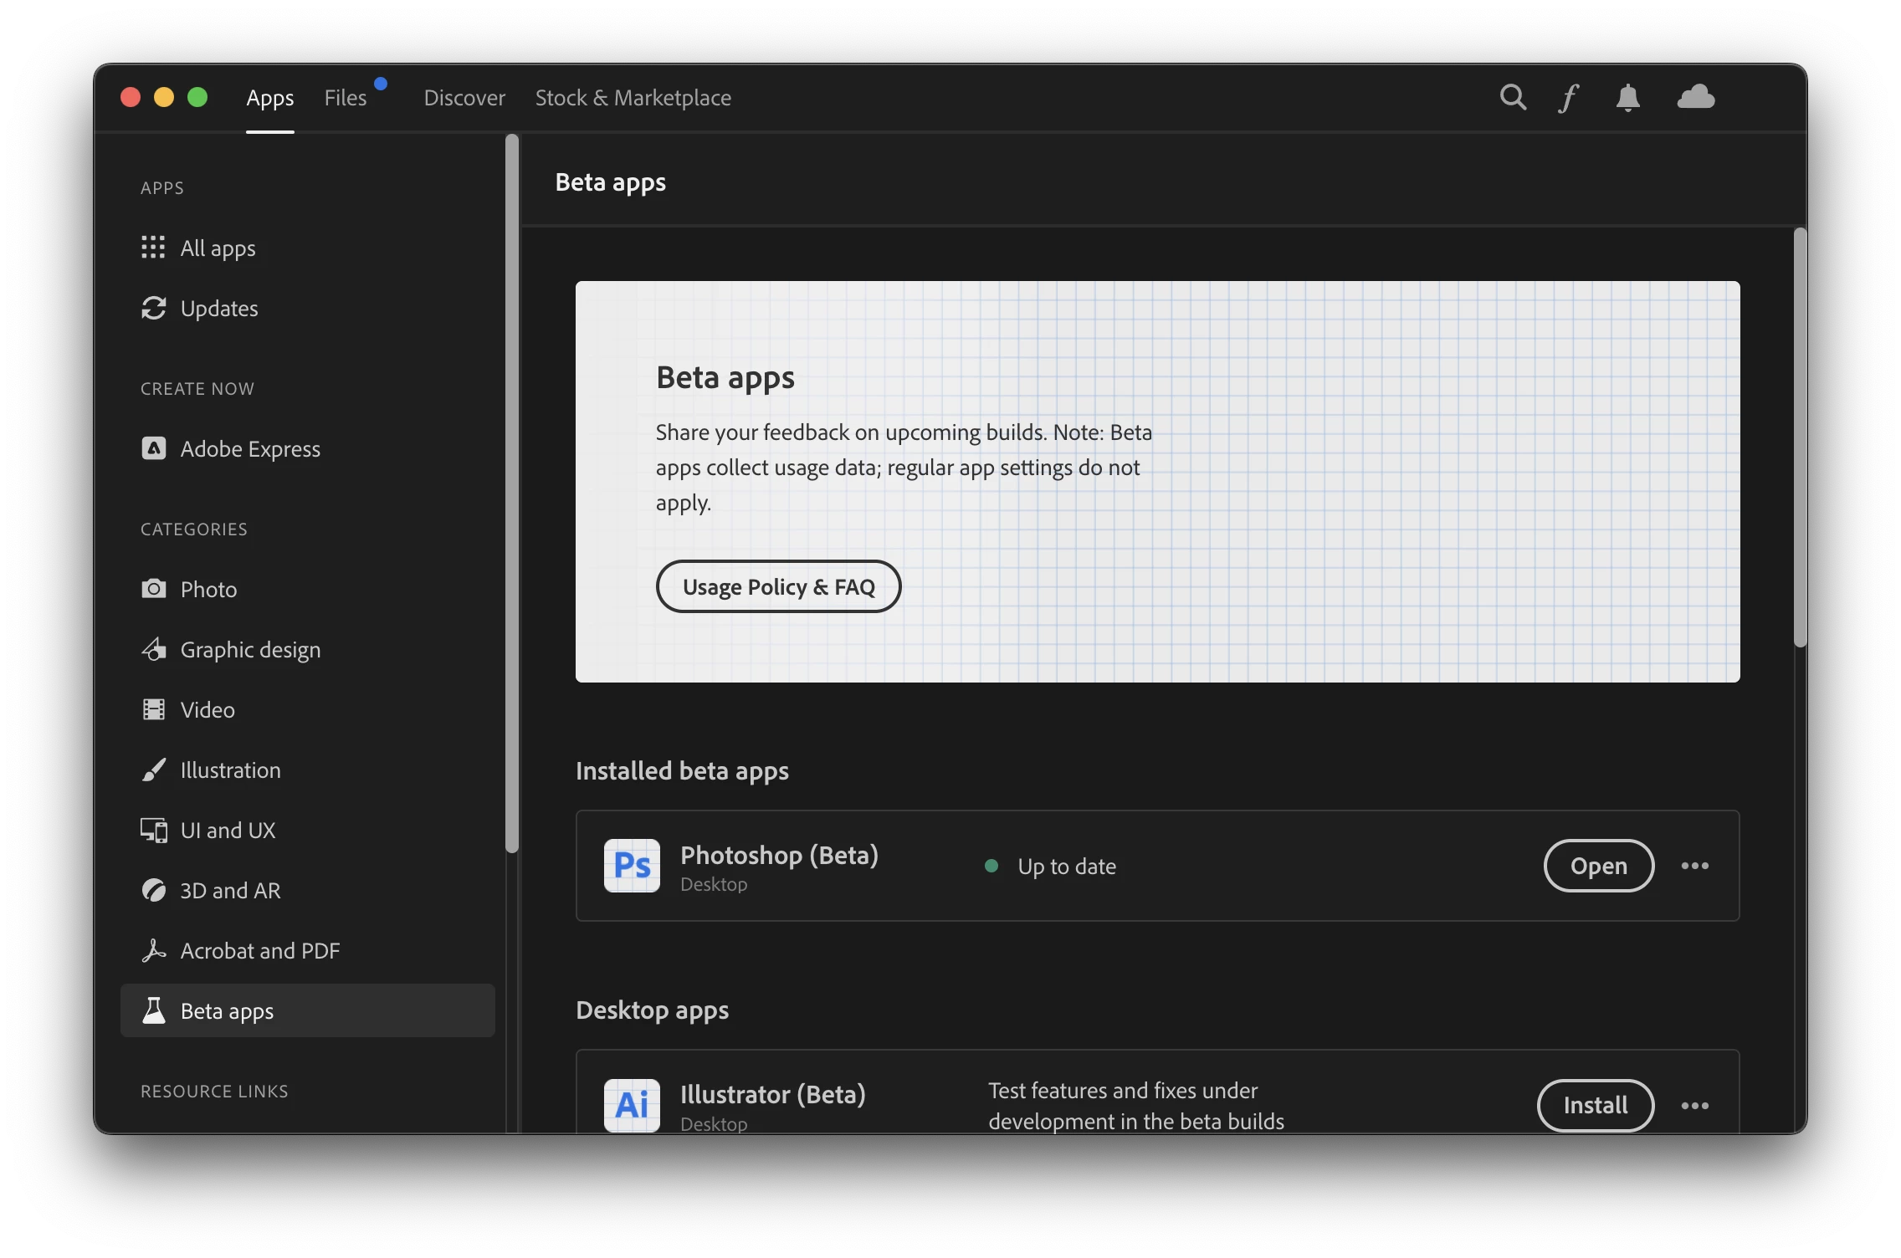Open the notifications bell
This screenshot has height=1258, width=1901.
(x=1627, y=98)
